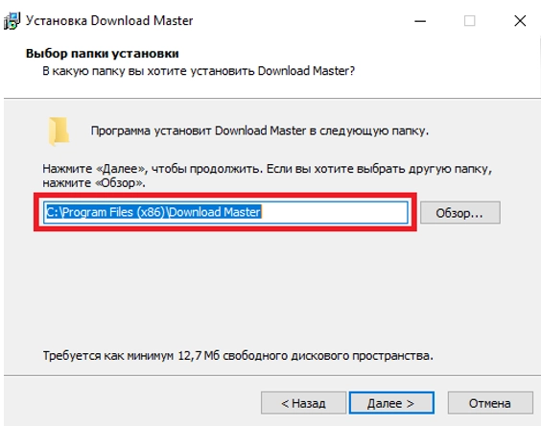The height and width of the screenshot is (427, 541).
Task: Open folder browser with Обзор button
Action: (459, 213)
